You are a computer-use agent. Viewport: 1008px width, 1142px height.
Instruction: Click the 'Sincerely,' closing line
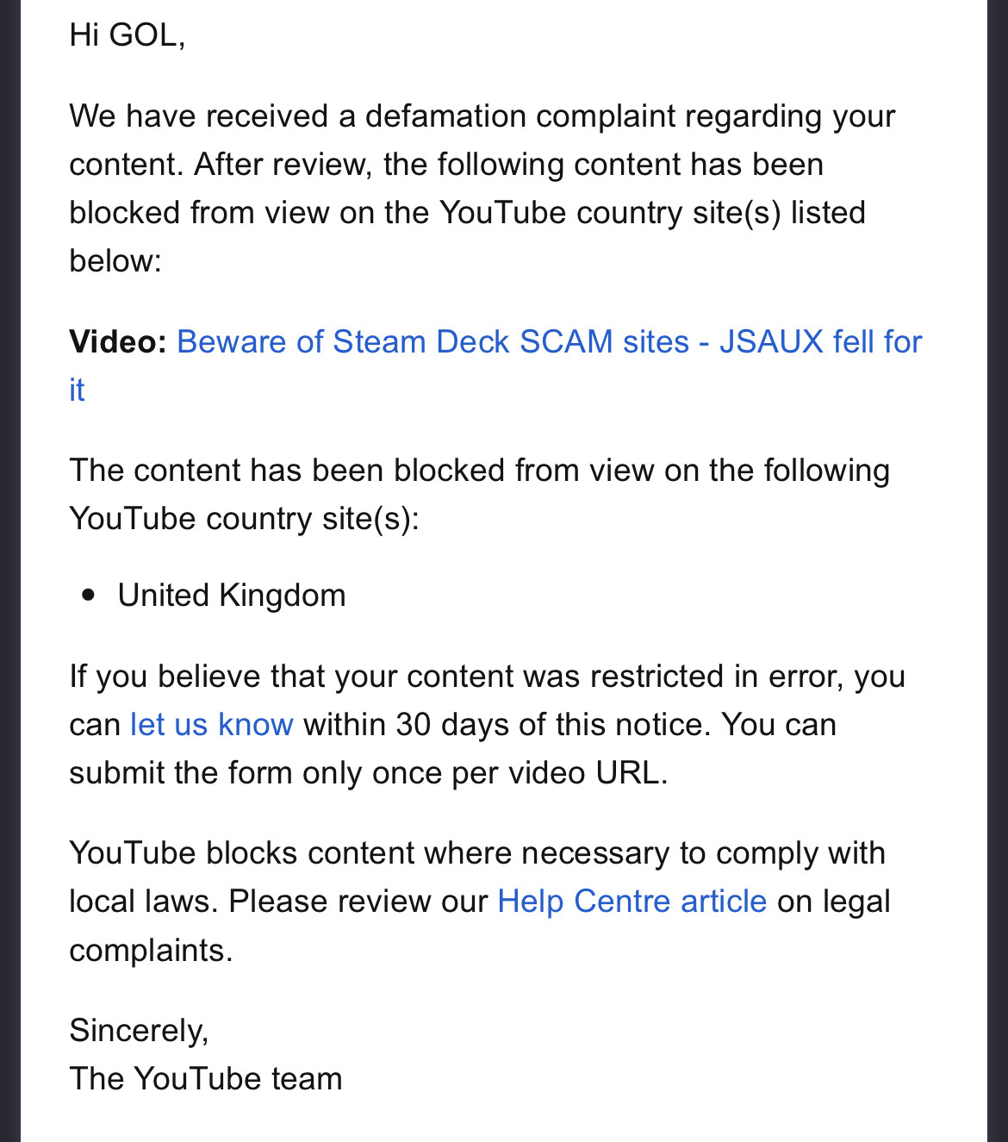point(139,1031)
